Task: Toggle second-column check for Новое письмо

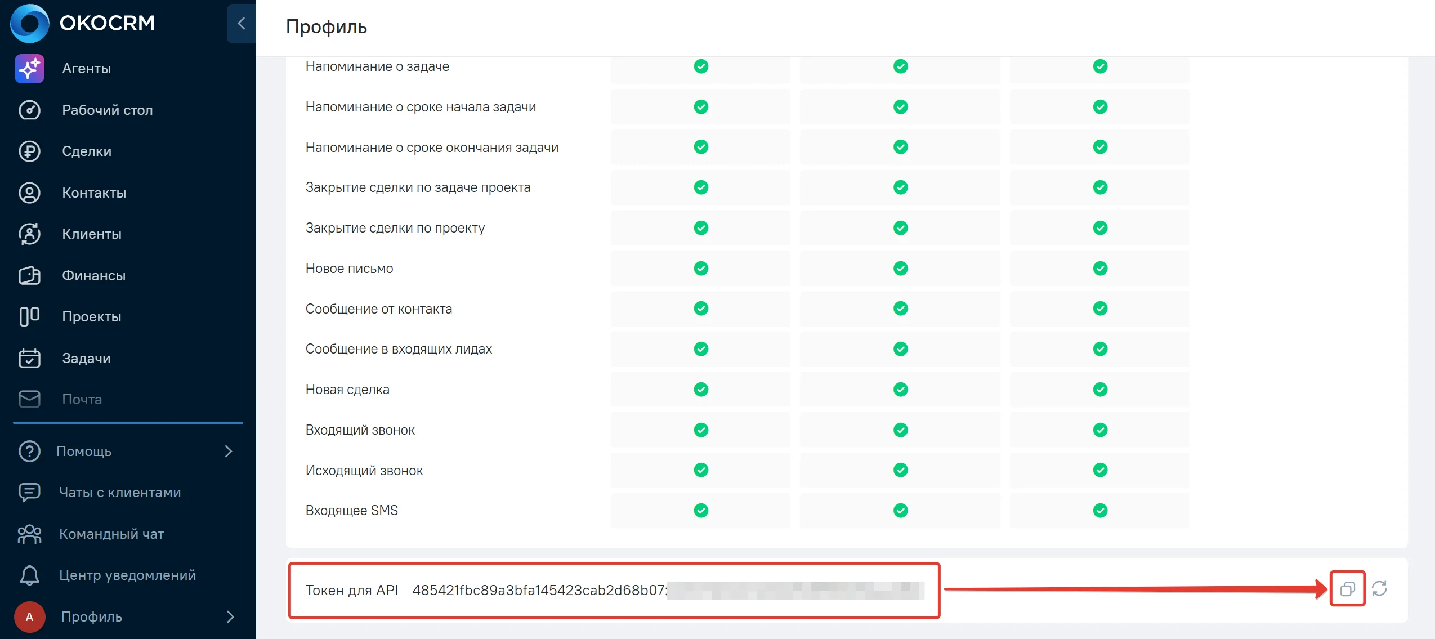Action: point(901,269)
